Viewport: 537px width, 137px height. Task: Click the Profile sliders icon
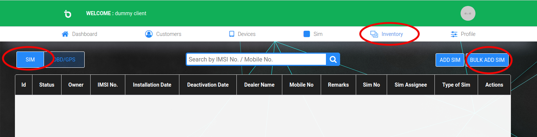pos(454,34)
